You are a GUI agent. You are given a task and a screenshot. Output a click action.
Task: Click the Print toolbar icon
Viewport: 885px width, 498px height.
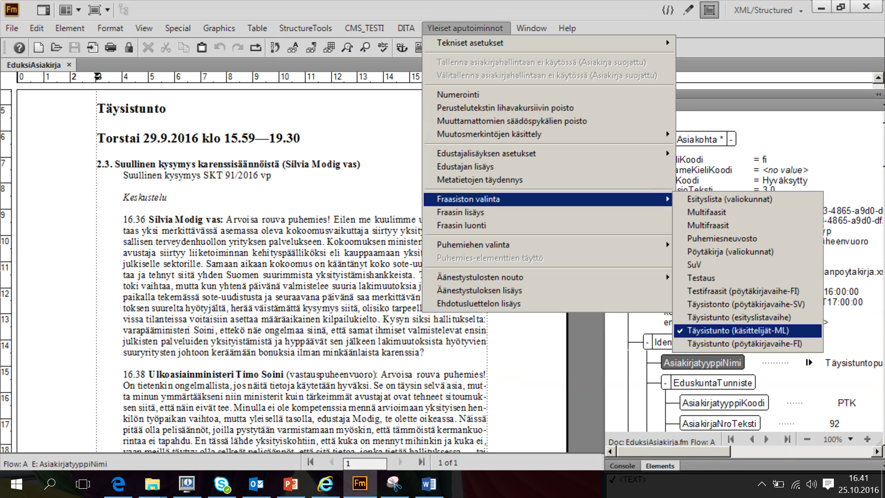point(111,47)
